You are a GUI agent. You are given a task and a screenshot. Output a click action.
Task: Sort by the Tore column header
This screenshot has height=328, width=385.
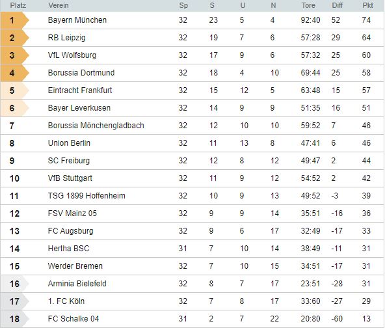[308, 5]
